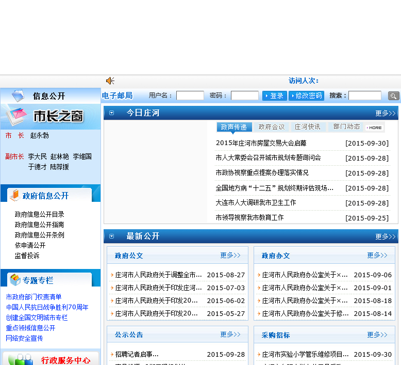Open 创建全国文明城市专栏 link
401x365 pixels.
37,318
